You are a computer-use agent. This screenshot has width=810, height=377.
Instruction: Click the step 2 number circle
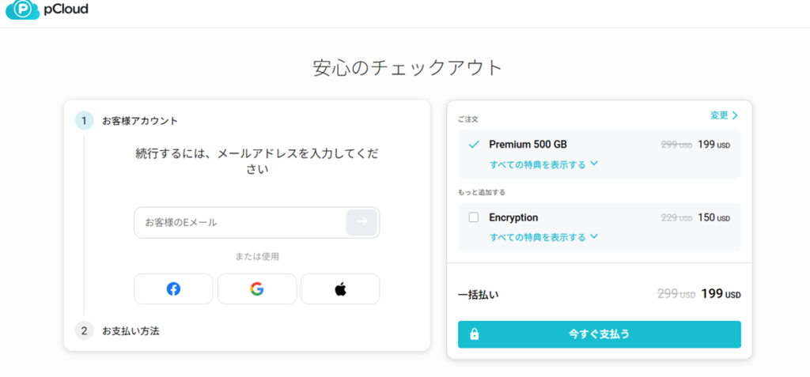[84, 331]
